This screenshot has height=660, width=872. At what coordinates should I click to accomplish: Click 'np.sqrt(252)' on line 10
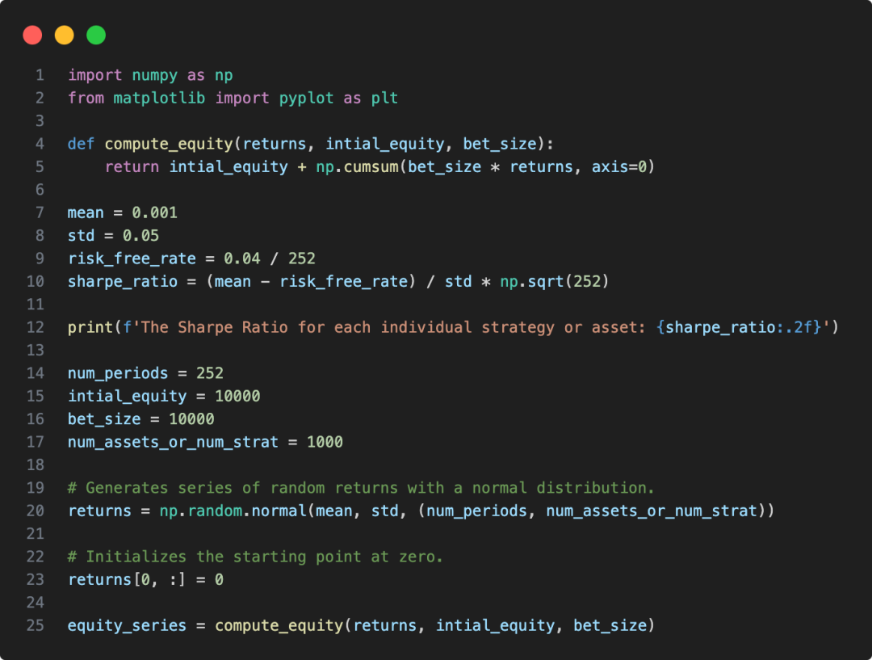(x=555, y=282)
